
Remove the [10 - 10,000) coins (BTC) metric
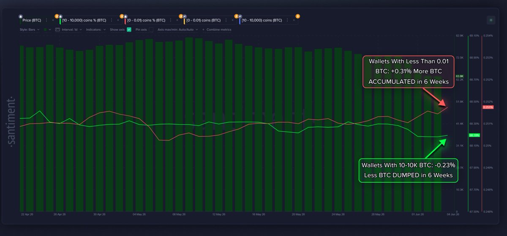click(294, 20)
